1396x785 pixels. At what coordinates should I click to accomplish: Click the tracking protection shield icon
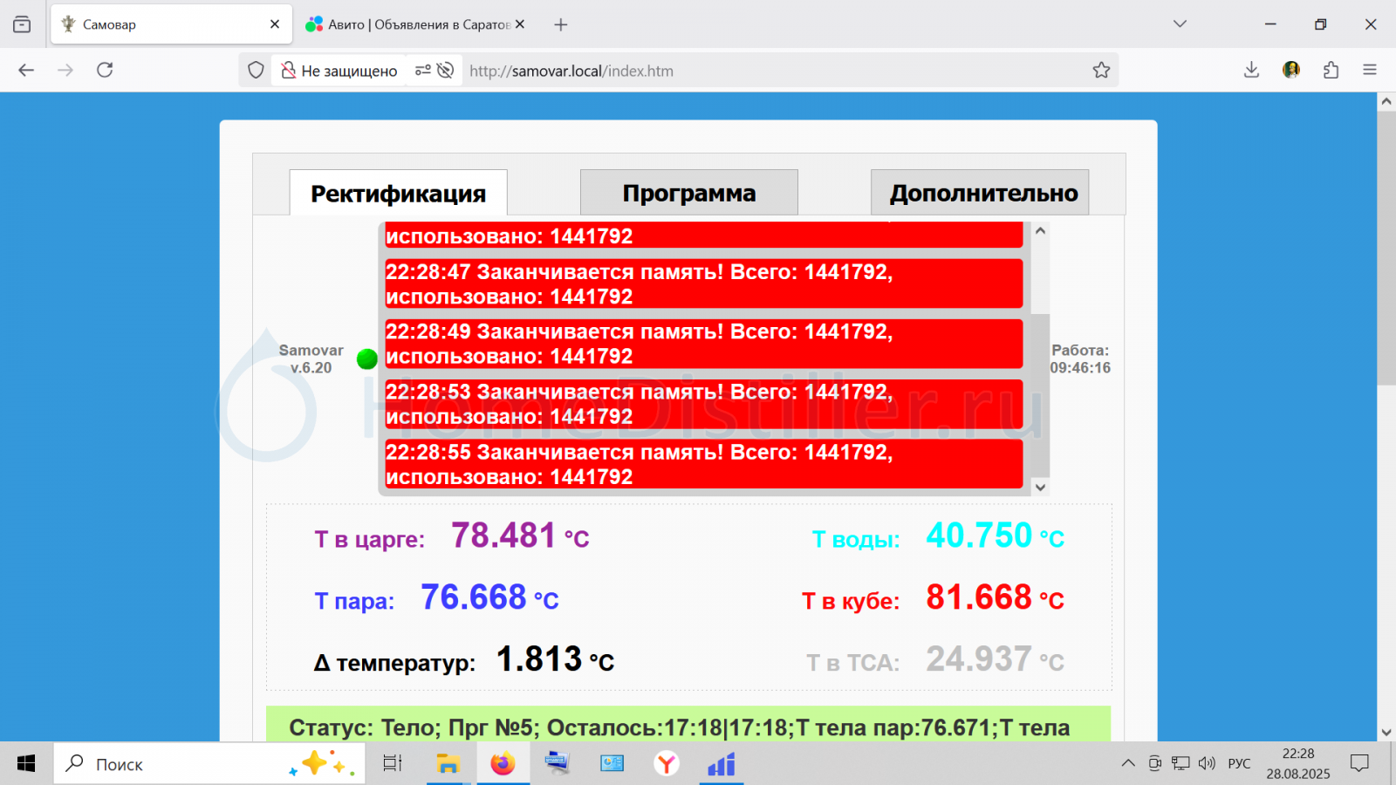tap(256, 71)
